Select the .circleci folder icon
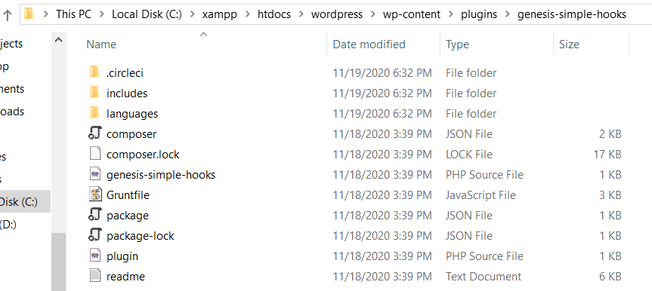The image size is (652, 291). (94, 72)
